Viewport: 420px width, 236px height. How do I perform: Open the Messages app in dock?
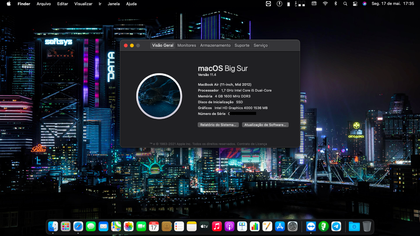tap(91, 226)
